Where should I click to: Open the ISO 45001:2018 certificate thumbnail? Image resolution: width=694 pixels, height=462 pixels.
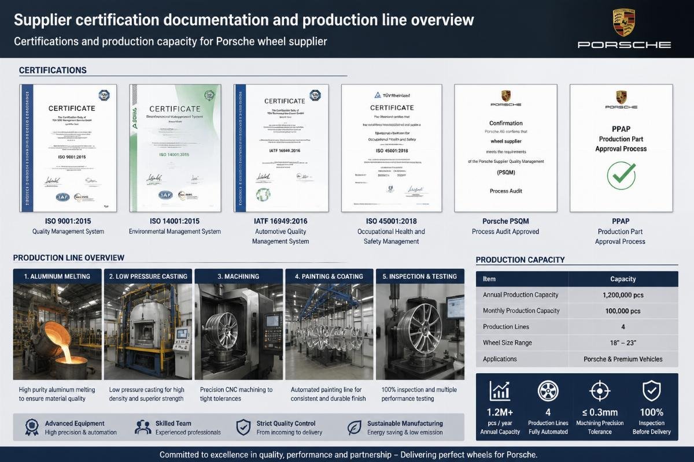pyautogui.click(x=392, y=148)
